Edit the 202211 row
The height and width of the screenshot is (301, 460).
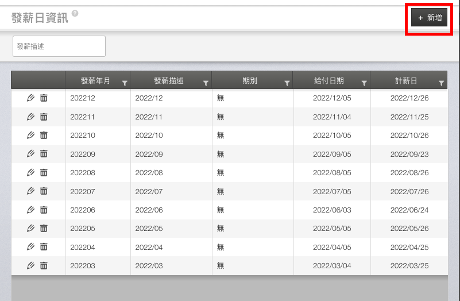click(x=30, y=117)
